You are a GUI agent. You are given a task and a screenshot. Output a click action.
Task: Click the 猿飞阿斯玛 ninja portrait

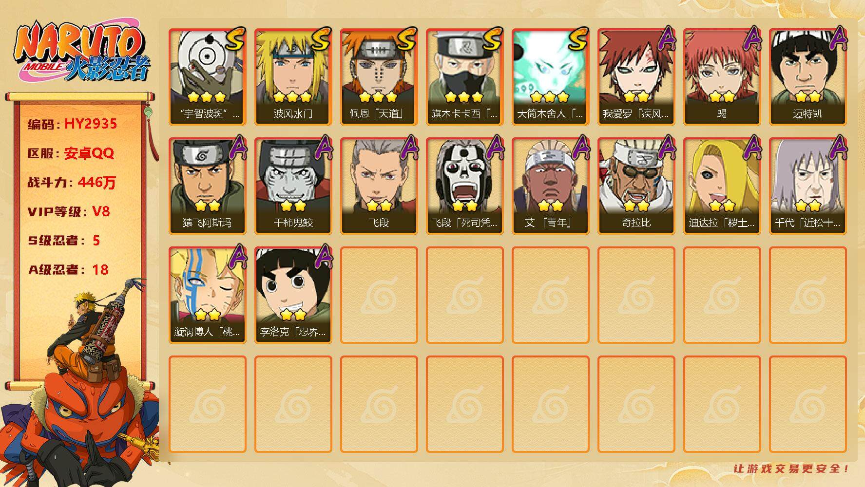207,186
